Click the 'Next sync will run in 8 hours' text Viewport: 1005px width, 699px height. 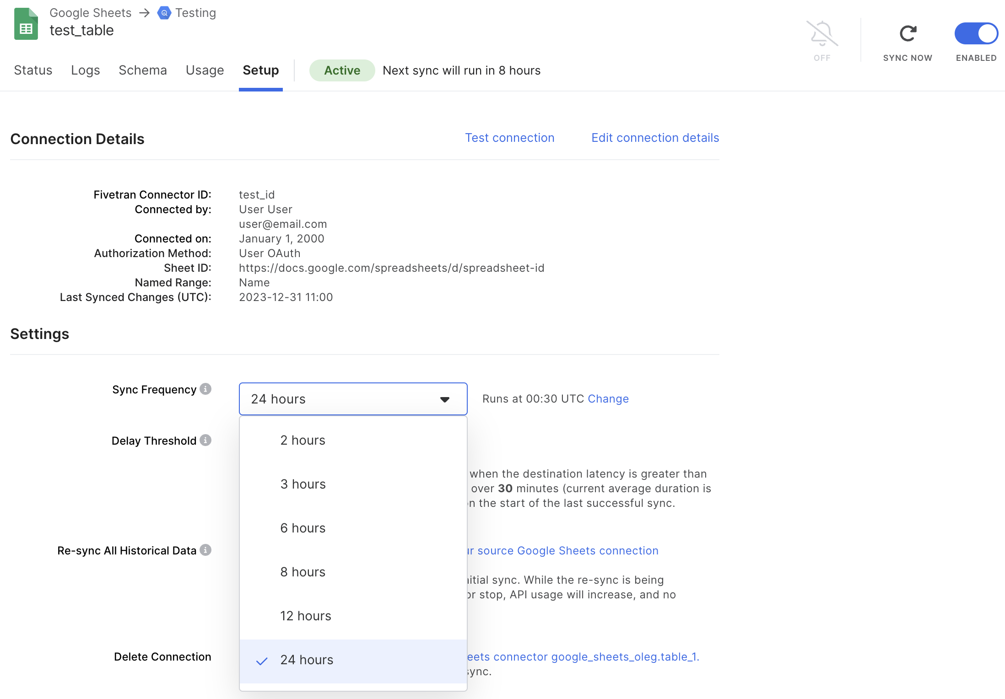point(462,70)
